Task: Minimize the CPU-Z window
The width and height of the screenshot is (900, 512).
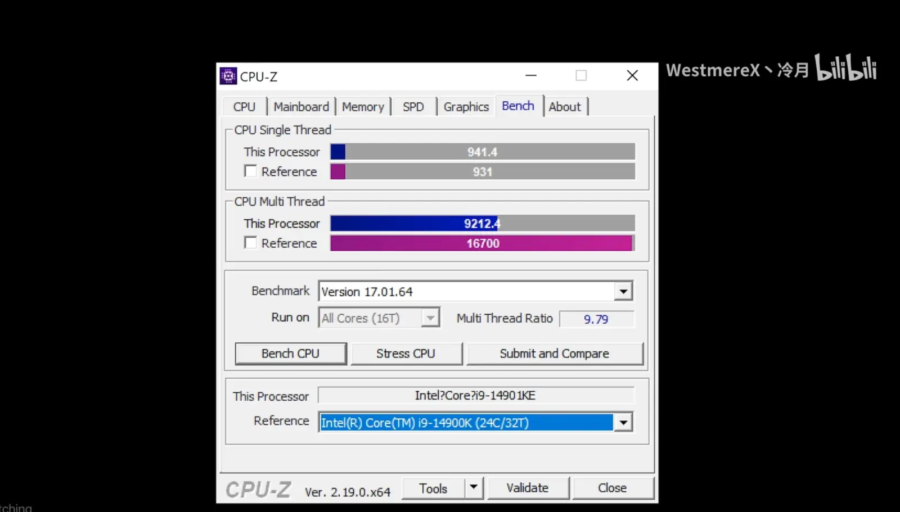Action: tap(531, 75)
